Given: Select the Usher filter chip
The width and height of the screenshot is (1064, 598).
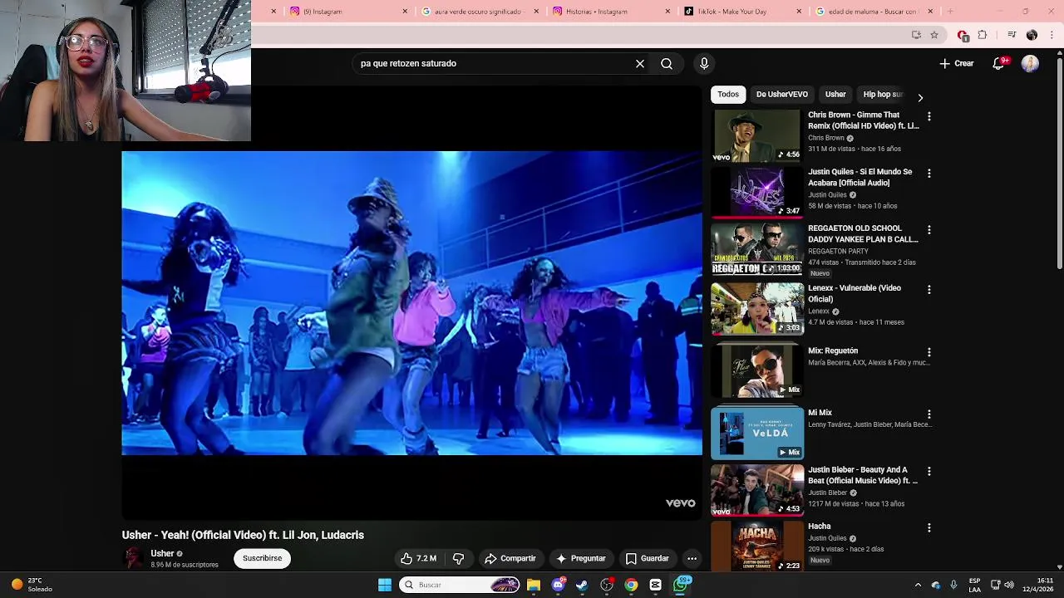Looking at the screenshot, I should click(x=835, y=95).
